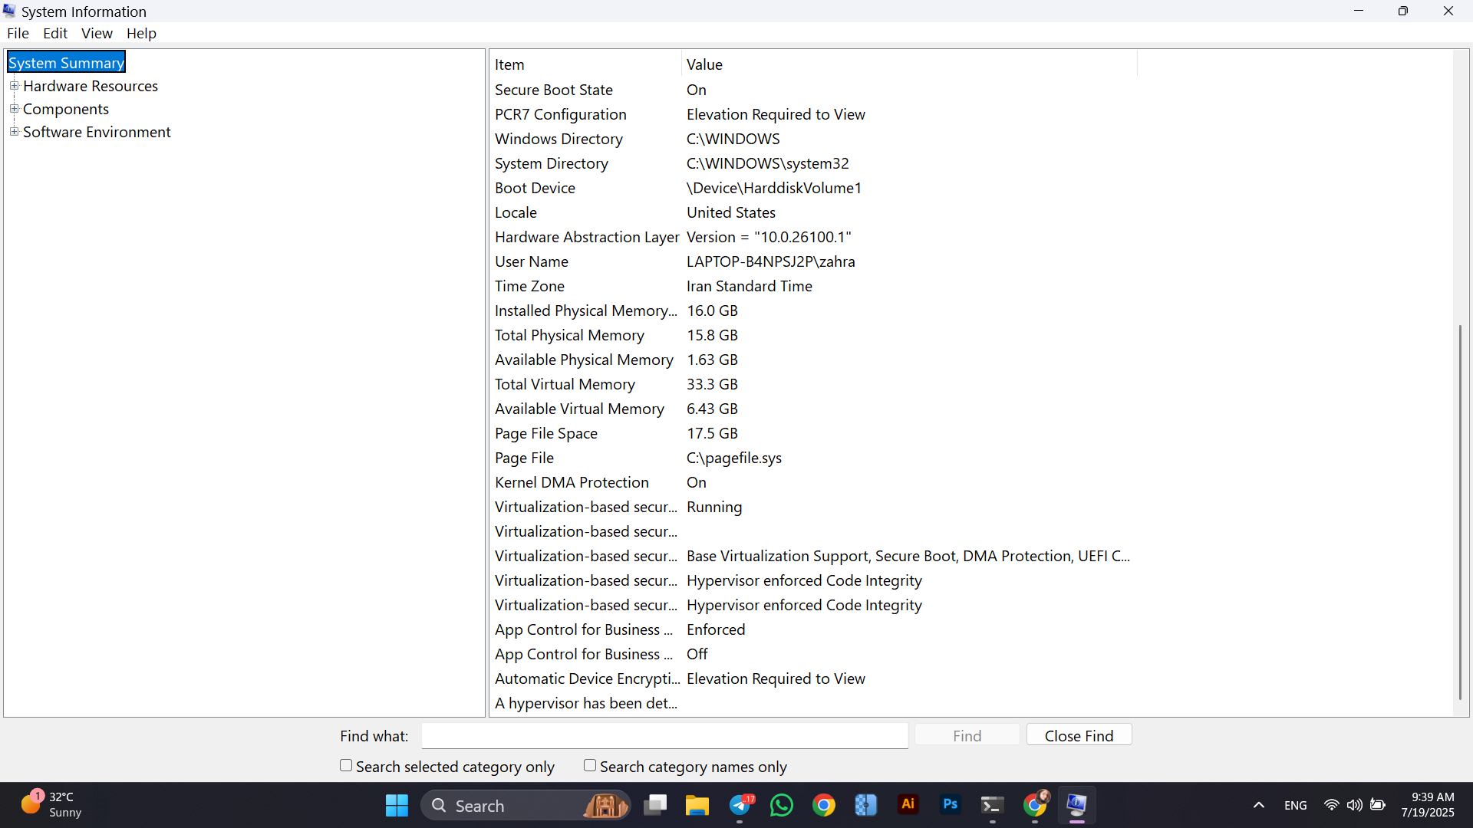Click the Close Find button
The width and height of the screenshot is (1473, 828).
pos(1079,735)
